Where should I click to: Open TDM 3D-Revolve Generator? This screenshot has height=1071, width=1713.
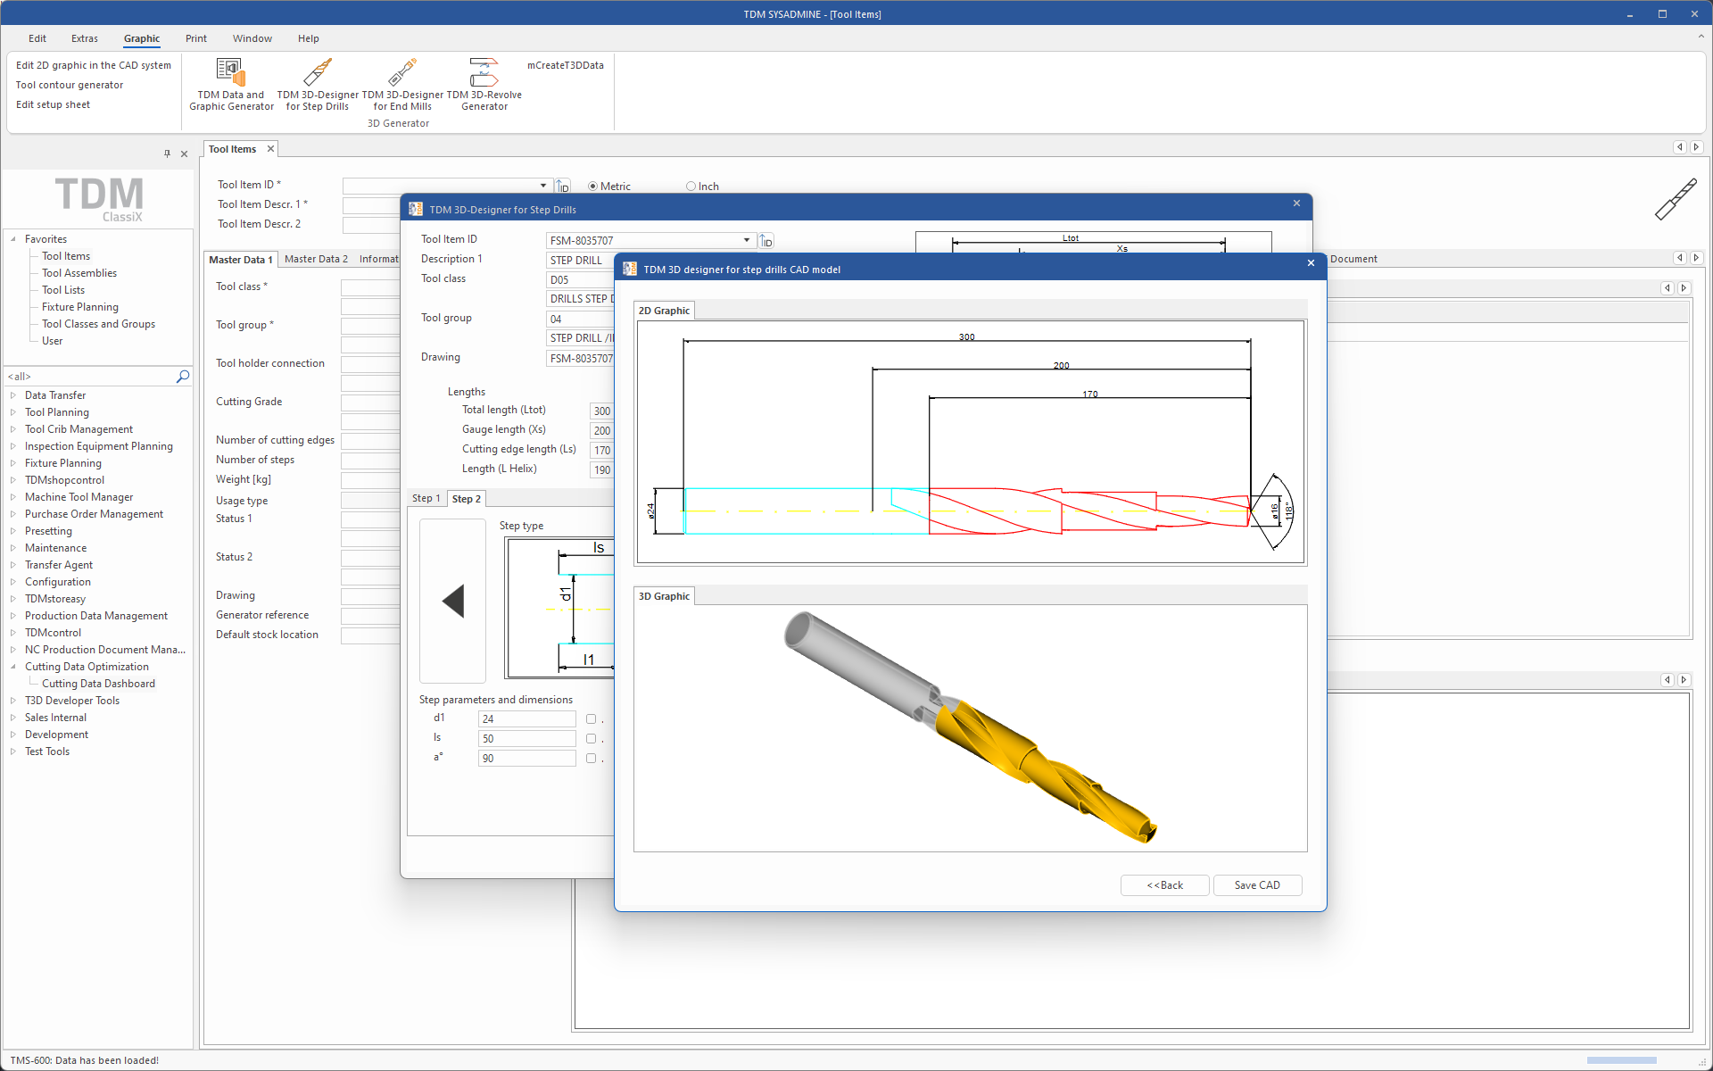(x=484, y=85)
